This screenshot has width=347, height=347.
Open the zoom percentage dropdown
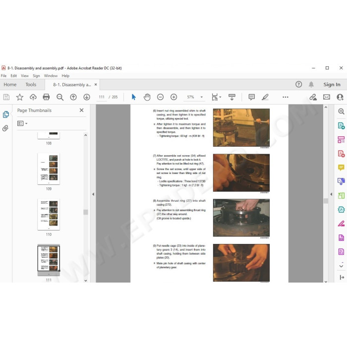click(x=202, y=97)
